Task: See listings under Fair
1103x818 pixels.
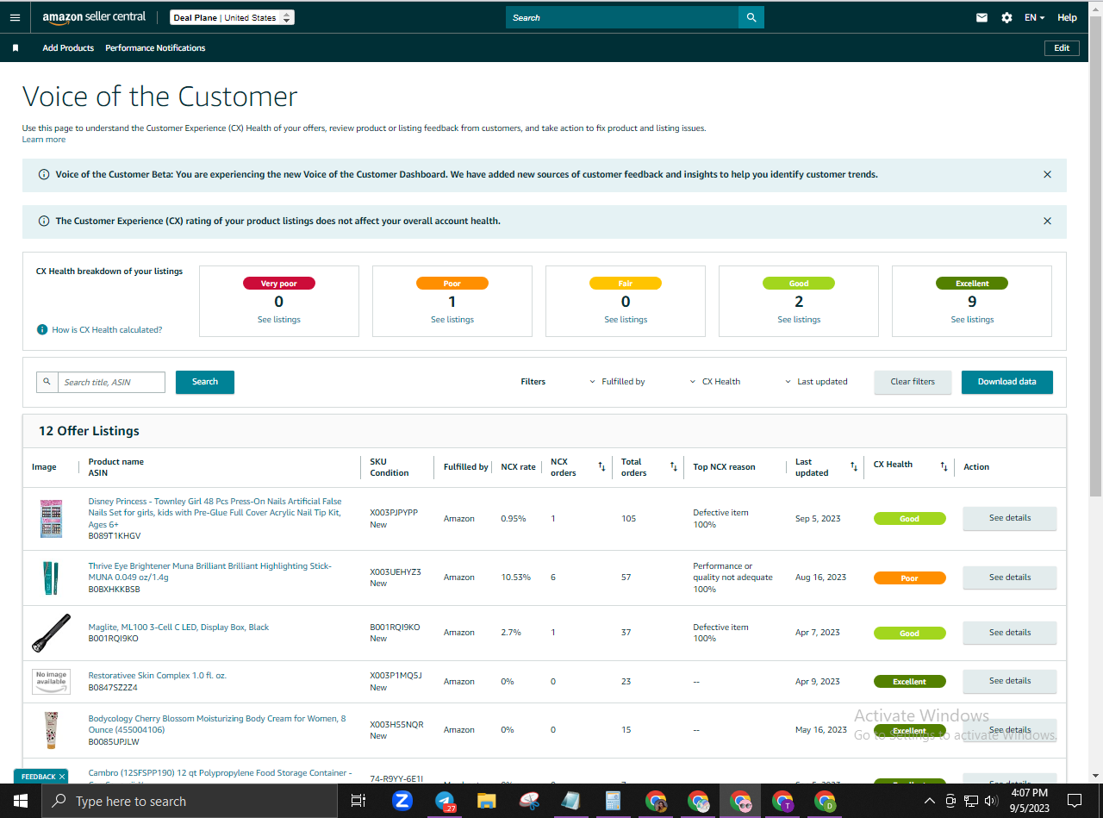Action: [x=626, y=320]
